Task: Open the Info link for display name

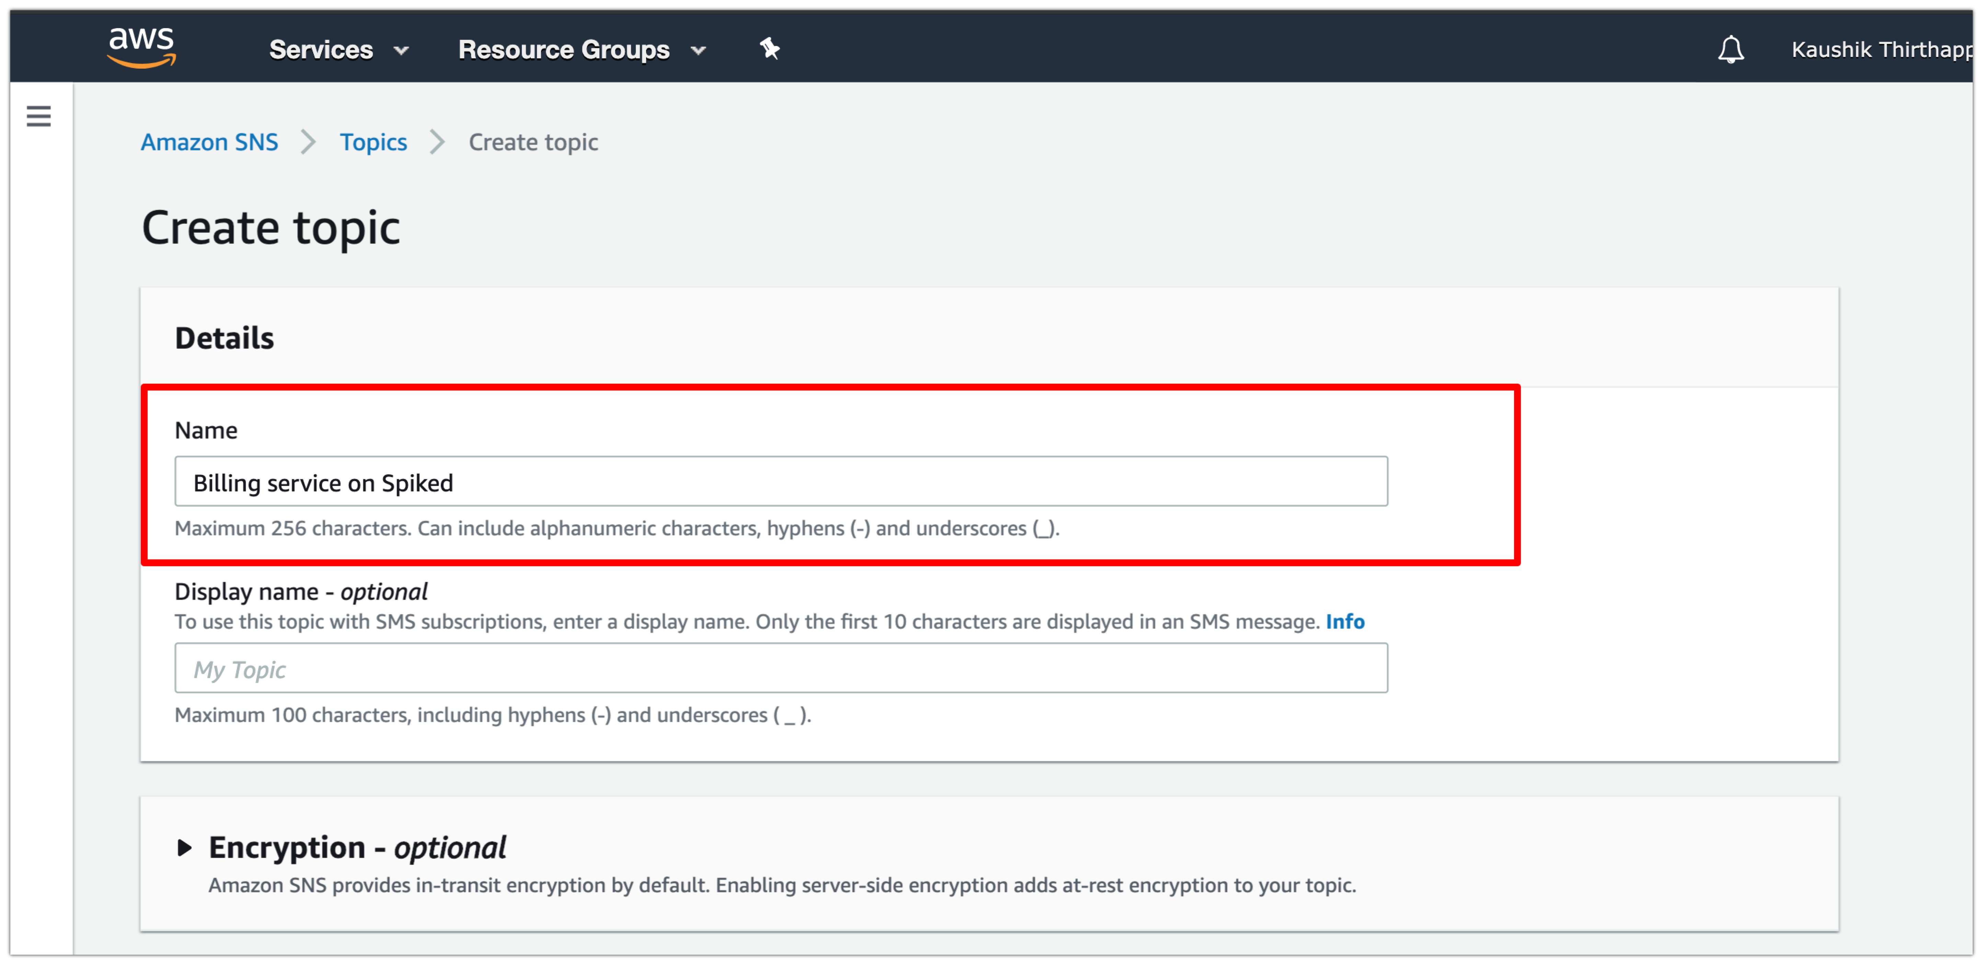Action: tap(1344, 622)
